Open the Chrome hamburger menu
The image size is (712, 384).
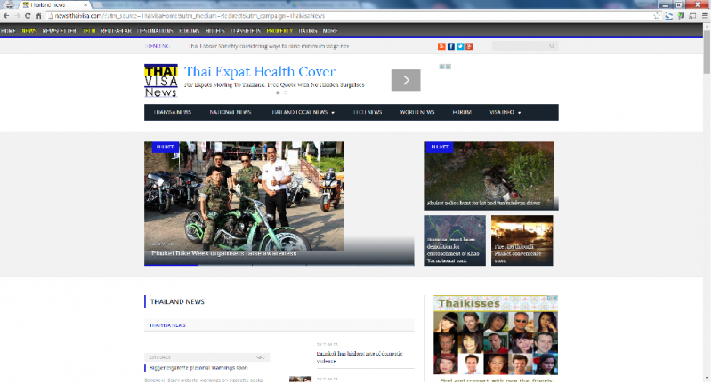pyautogui.click(x=705, y=16)
